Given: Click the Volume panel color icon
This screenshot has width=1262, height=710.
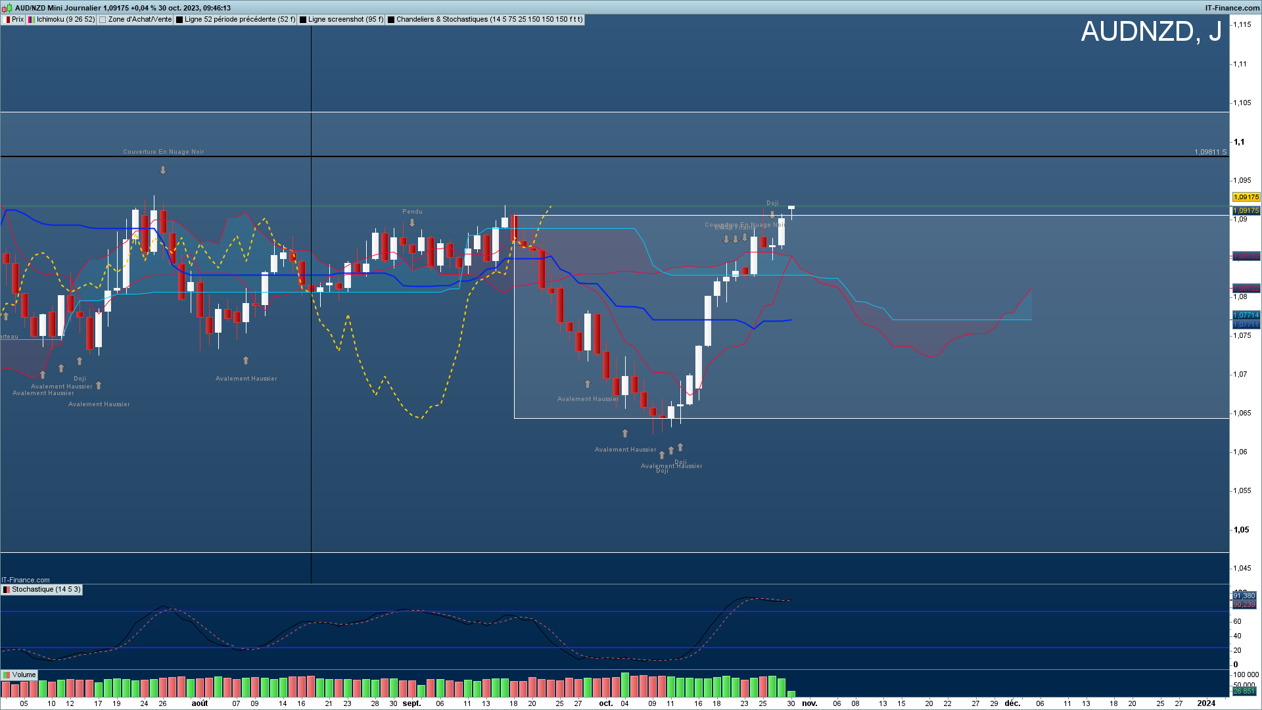Looking at the screenshot, I should (6, 675).
